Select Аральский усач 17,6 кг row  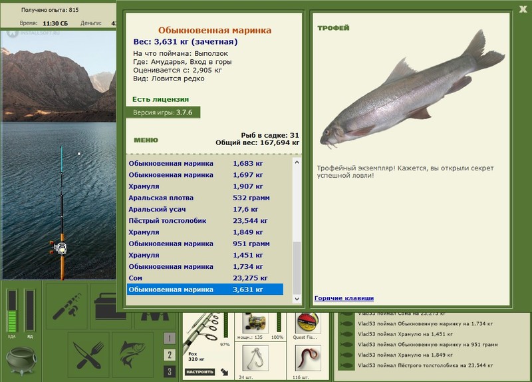click(x=205, y=209)
